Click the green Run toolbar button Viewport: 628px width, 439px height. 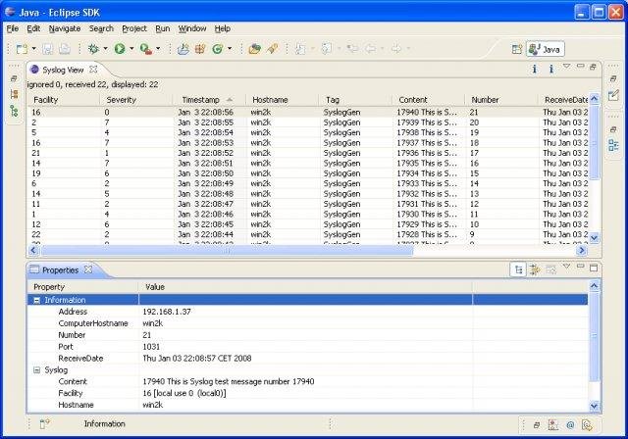click(x=120, y=49)
